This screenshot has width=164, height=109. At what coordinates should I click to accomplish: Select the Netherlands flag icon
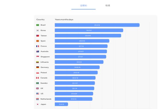[38, 99]
